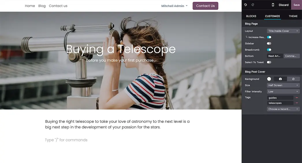This screenshot has height=163, width=302.
Task: Open the Mitchell Admin user menu
Action: (x=174, y=6)
